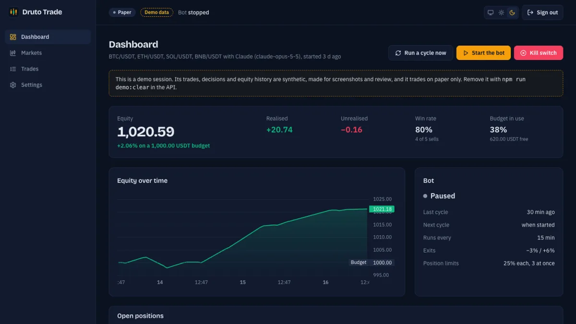Click the Settings gear icon
This screenshot has width=576, height=324.
point(13,85)
